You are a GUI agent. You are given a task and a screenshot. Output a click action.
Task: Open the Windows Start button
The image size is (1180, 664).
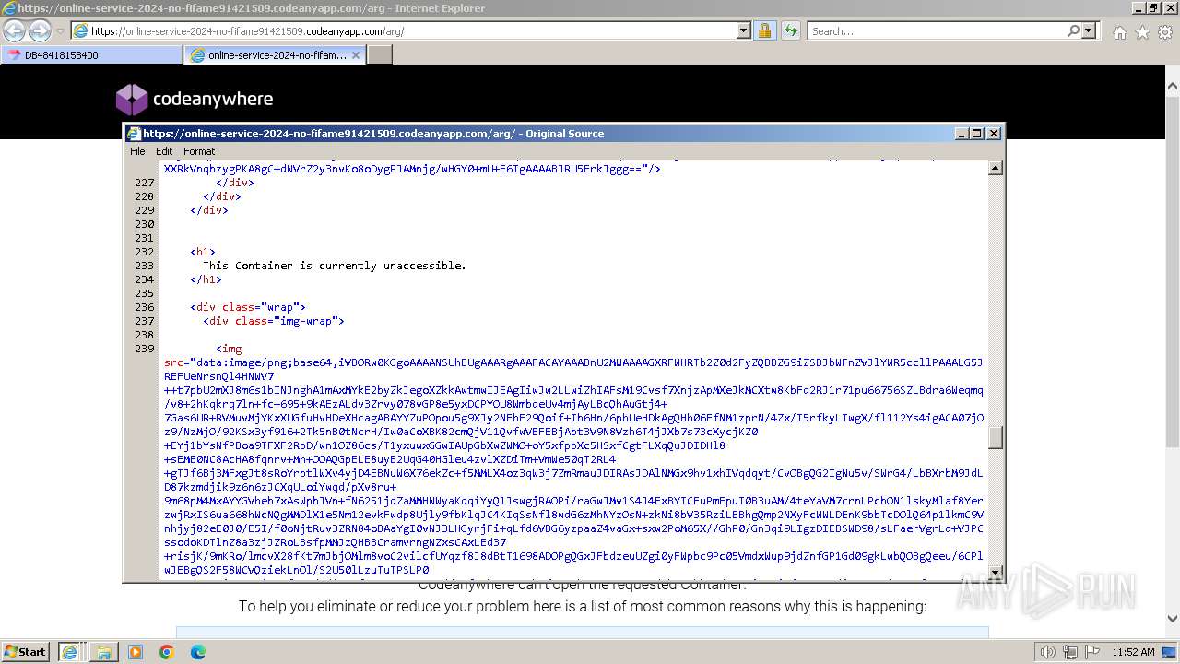(26, 651)
